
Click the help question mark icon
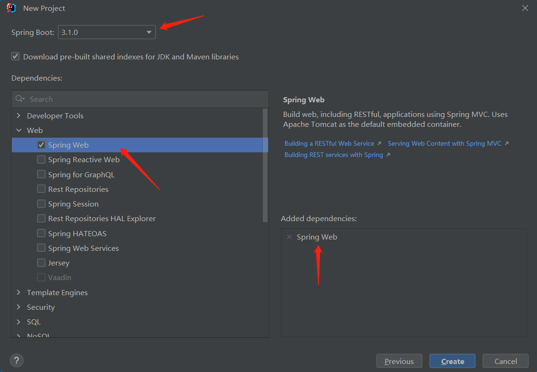17,361
